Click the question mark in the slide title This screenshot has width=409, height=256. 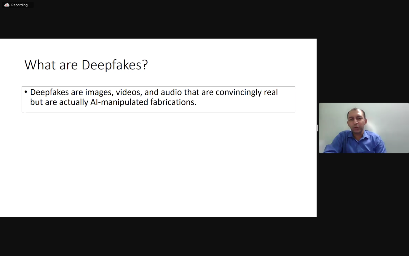tap(145, 65)
